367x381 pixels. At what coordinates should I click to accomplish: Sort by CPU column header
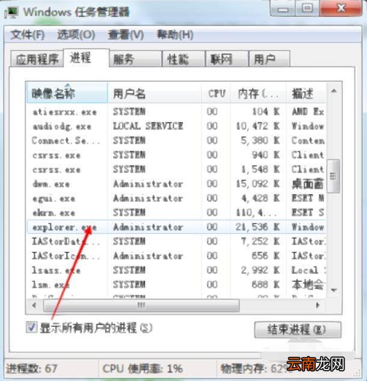(216, 93)
